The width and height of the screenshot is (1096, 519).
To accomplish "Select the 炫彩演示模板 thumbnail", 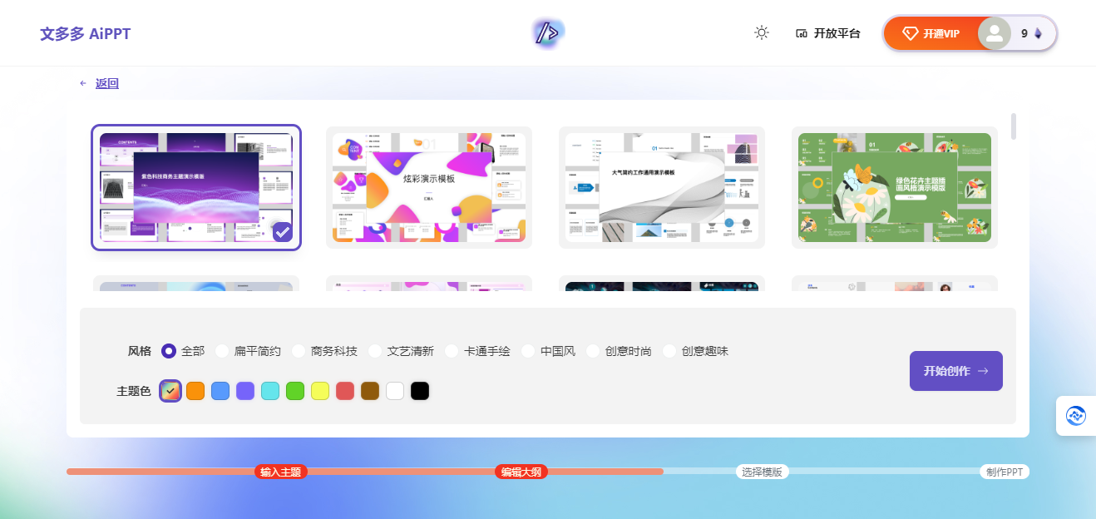I will click(x=429, y=187).
